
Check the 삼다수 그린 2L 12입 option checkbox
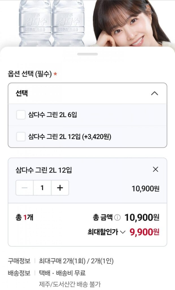pyautogui.click(x=21, y=137)
